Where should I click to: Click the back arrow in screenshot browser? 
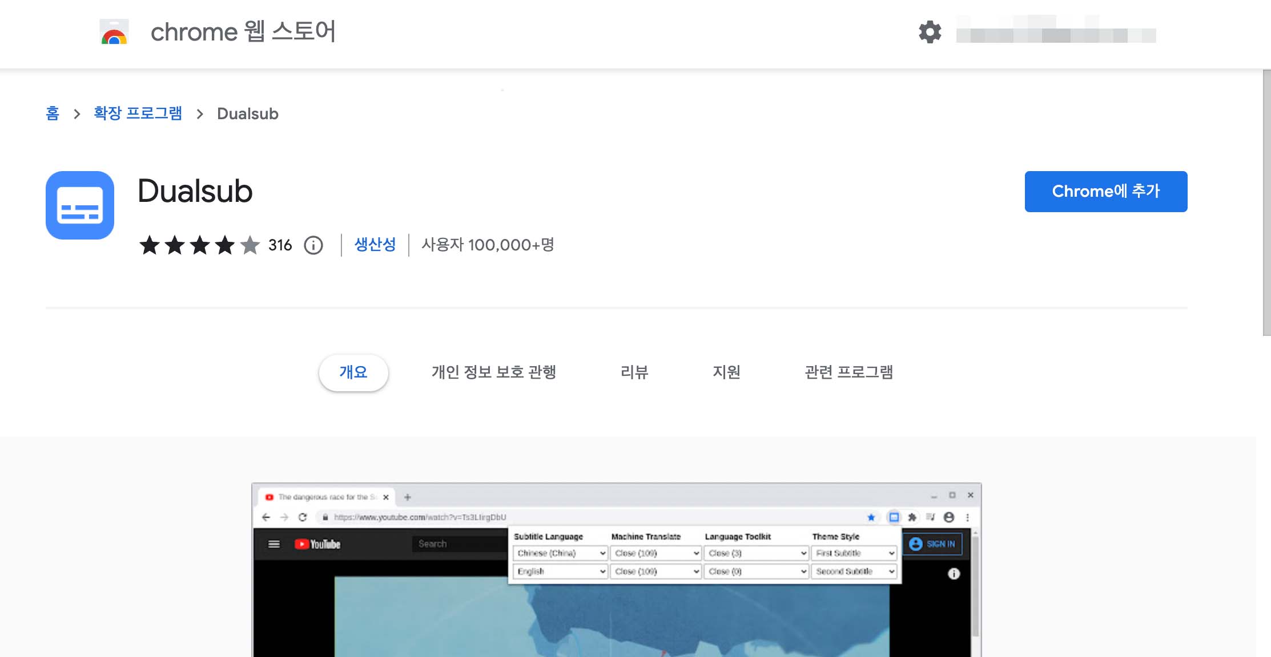point(266,517)
